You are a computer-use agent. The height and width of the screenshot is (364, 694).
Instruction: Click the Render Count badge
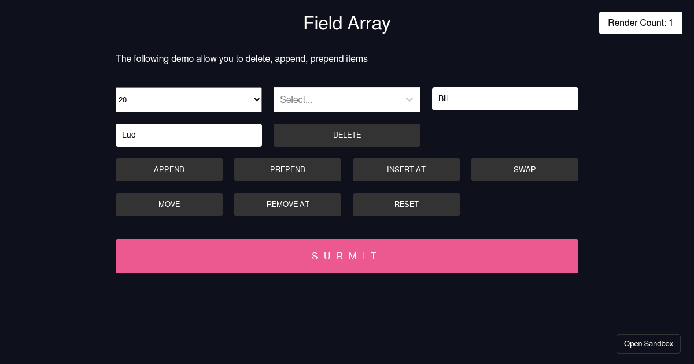coord(640,23)
